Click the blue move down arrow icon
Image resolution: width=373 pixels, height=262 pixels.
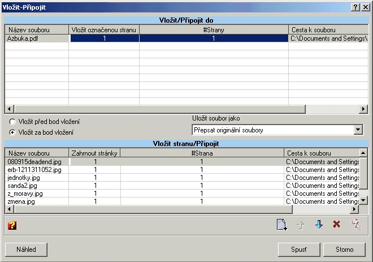point(319,225)
